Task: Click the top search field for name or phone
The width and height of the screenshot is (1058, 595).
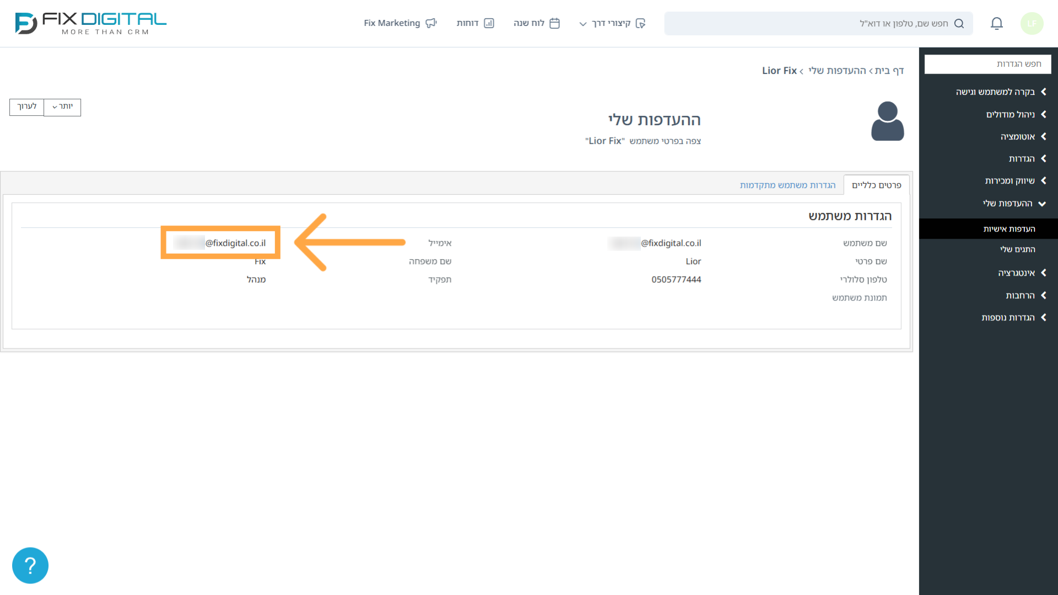Action: click(x=818, y=23)
